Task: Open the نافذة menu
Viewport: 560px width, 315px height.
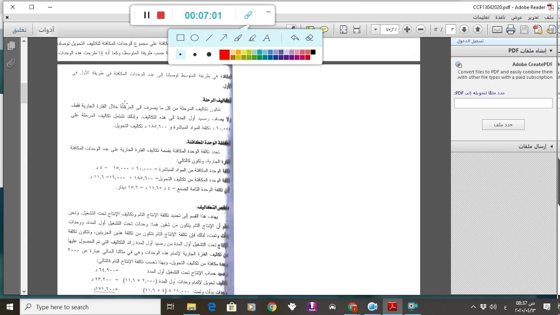Action: tap(500, 17)
